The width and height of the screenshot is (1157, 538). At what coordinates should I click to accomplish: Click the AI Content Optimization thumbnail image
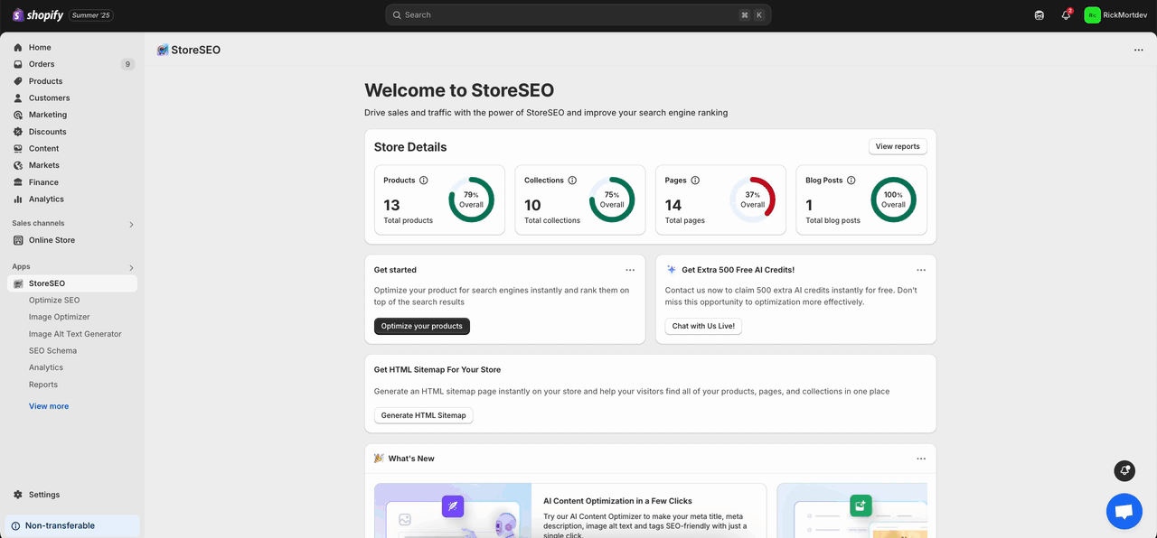(x=453, y=511)
